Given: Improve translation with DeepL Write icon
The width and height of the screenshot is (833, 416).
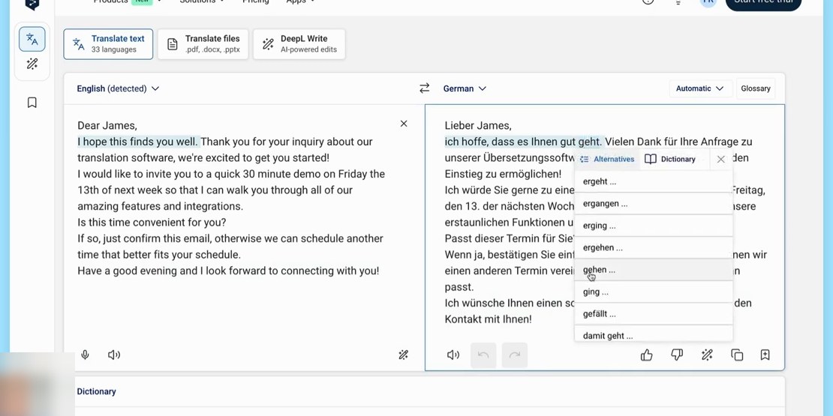Looking at the screenshot, I should [x=707, y=355].
